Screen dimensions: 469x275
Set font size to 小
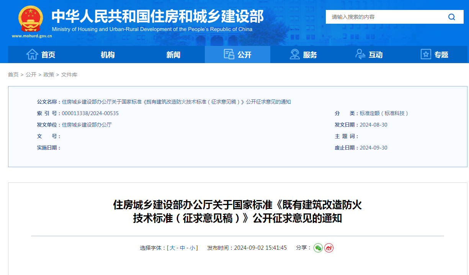(x=192, y=248)
